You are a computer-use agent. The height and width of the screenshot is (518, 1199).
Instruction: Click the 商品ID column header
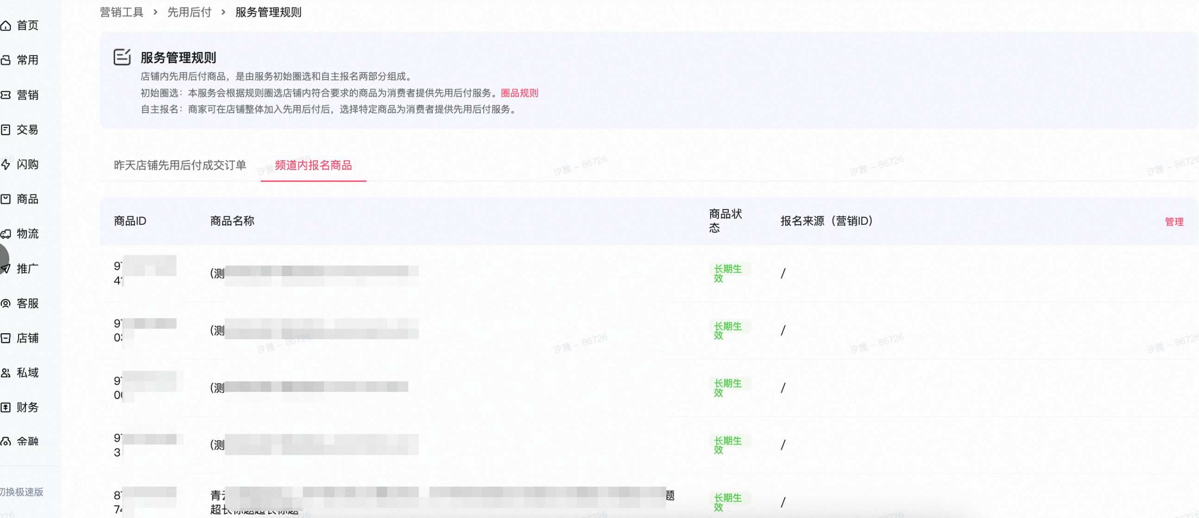pyautogui.click(x=130, y=221)
